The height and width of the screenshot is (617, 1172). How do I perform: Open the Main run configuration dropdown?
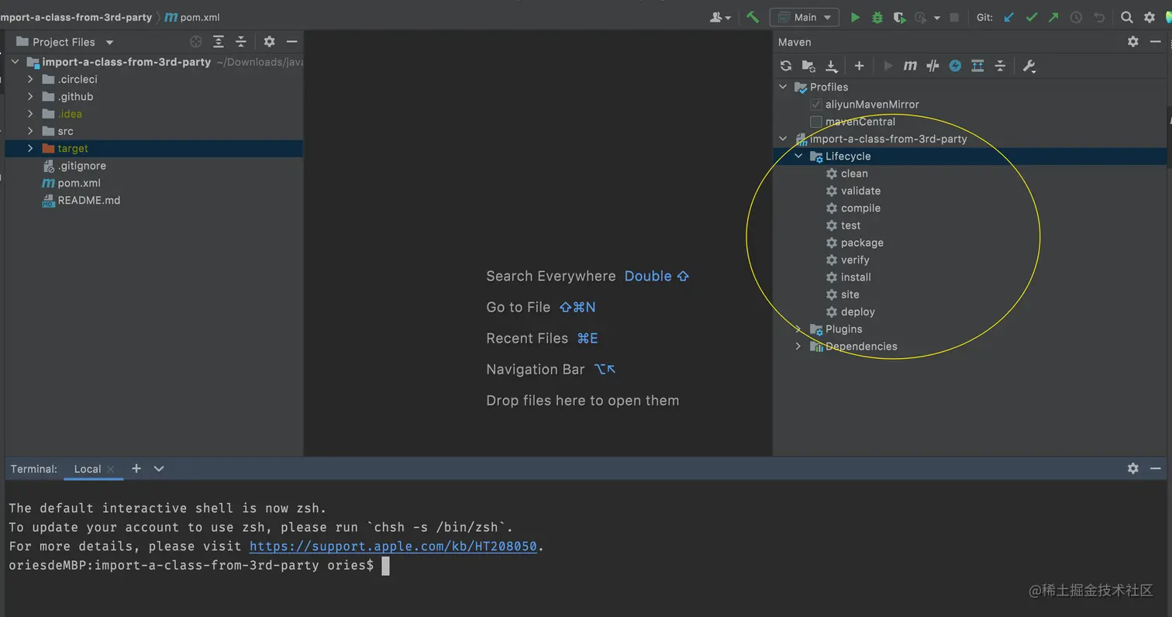pos(805,17)
